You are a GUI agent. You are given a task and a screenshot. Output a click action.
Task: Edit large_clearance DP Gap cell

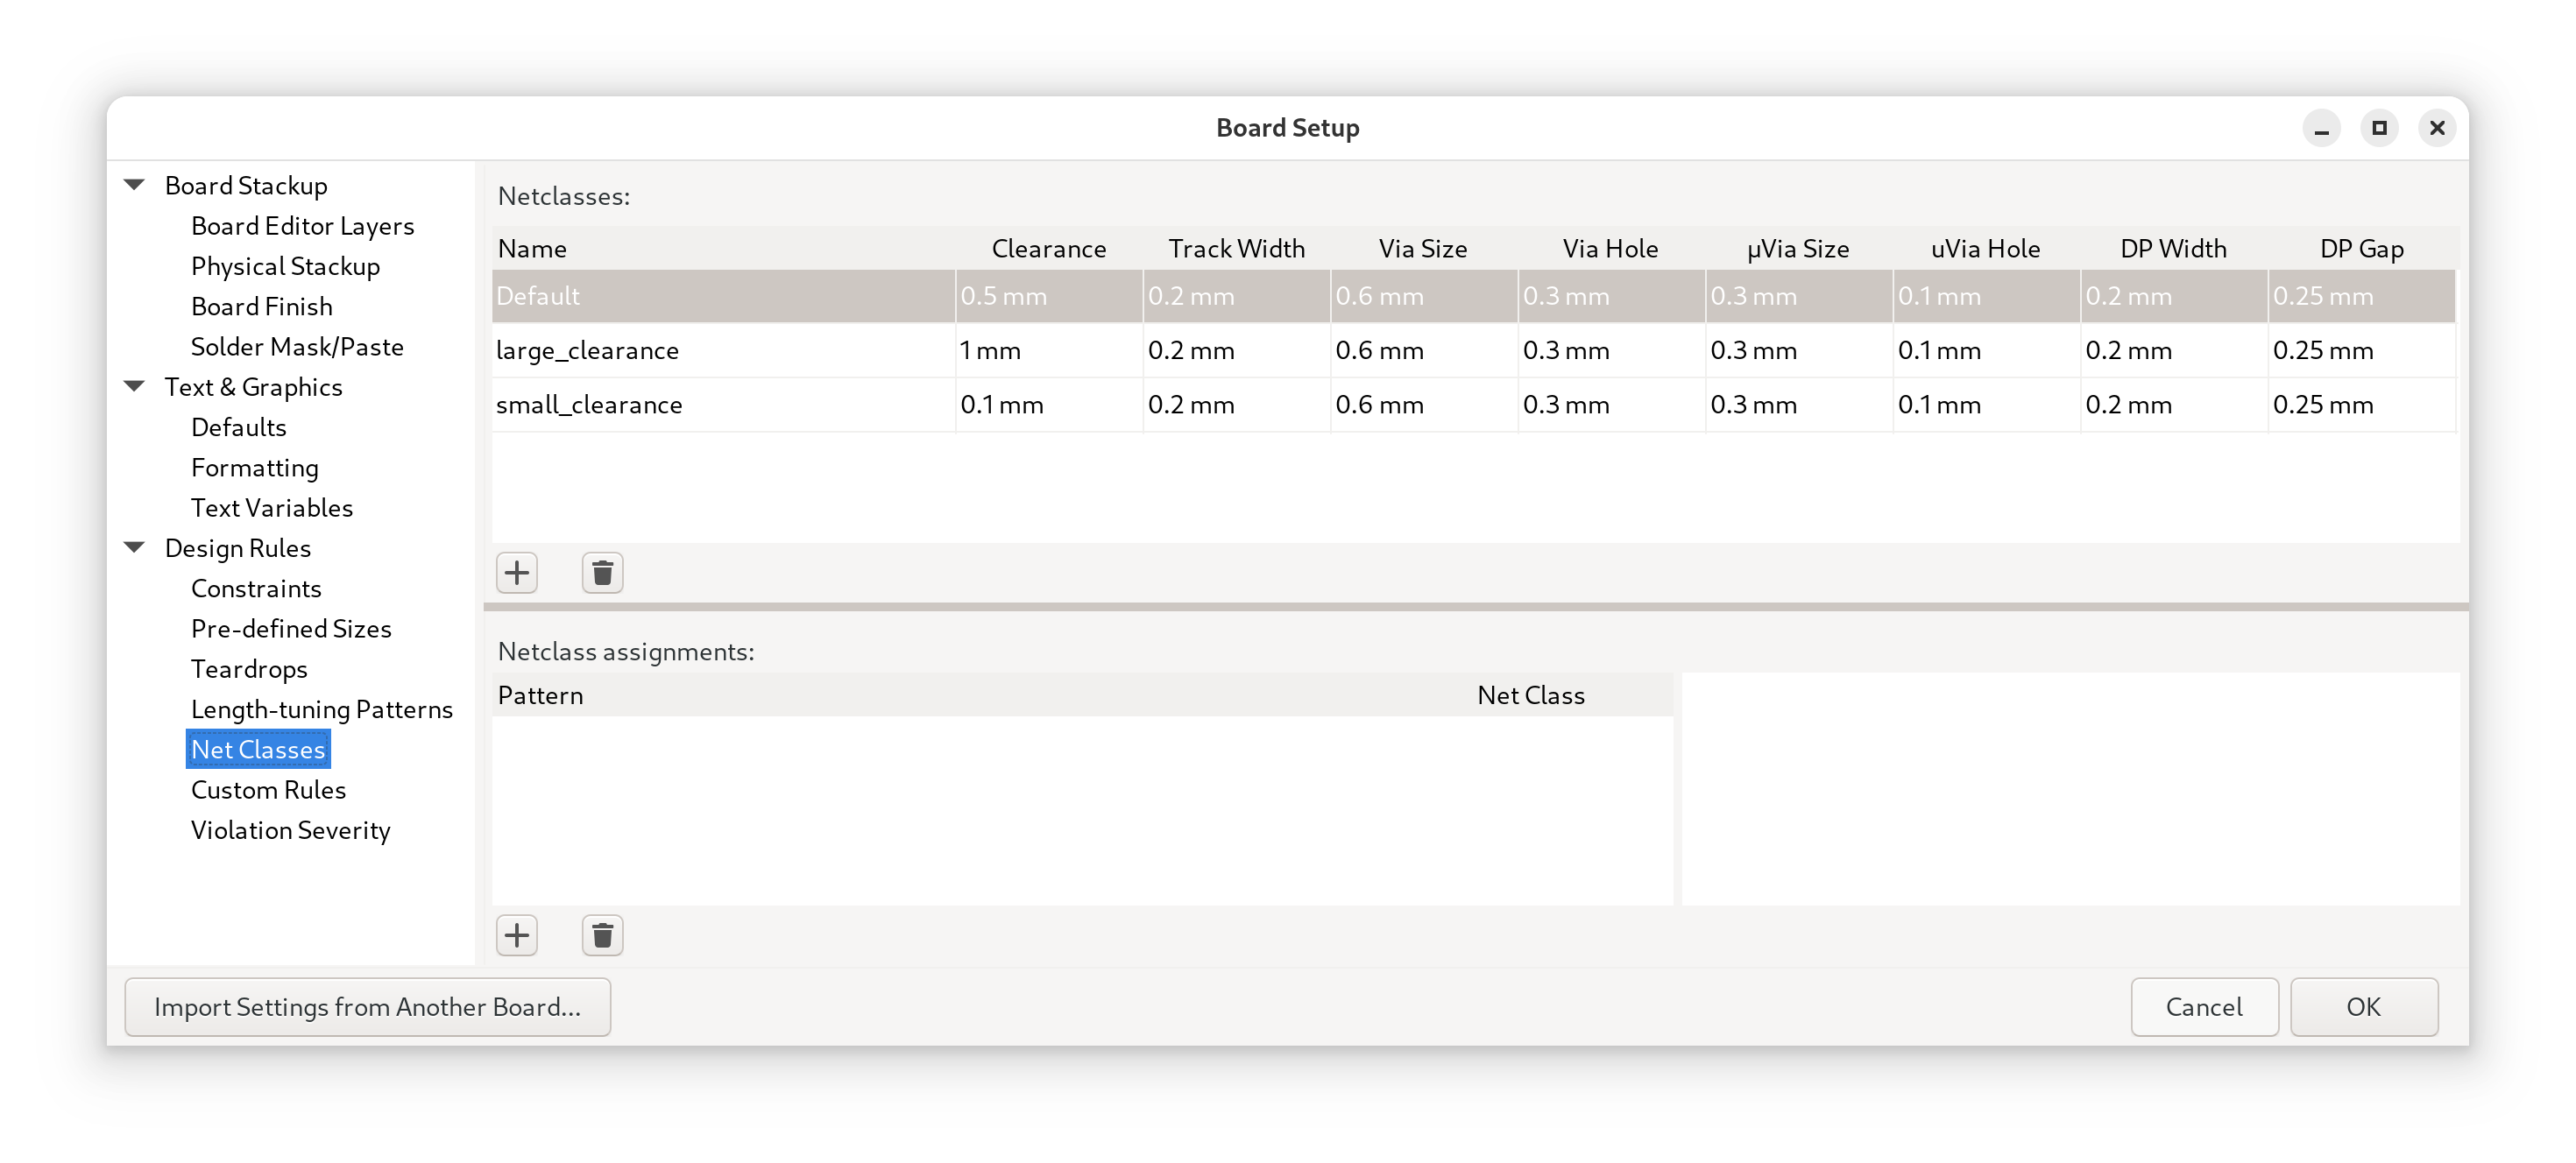tap(2361, 349)
